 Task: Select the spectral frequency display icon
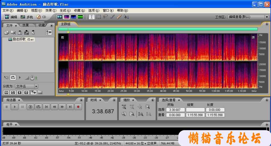click(x=67, y=17)
